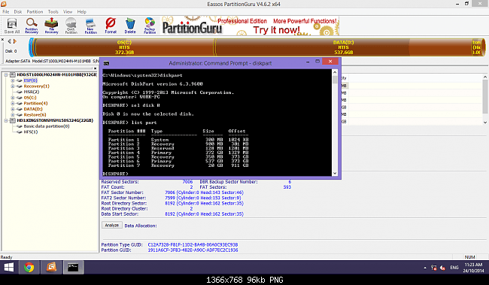Select the DATA(D:) segment in disk bar
Screen dimensions: 489x285
tap(343, 47)
